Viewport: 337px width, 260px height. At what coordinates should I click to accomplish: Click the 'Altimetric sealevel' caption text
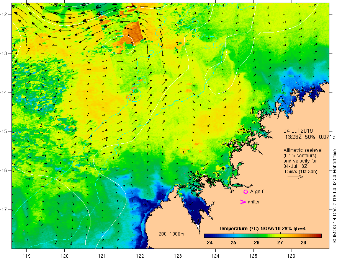pos(303,150)
